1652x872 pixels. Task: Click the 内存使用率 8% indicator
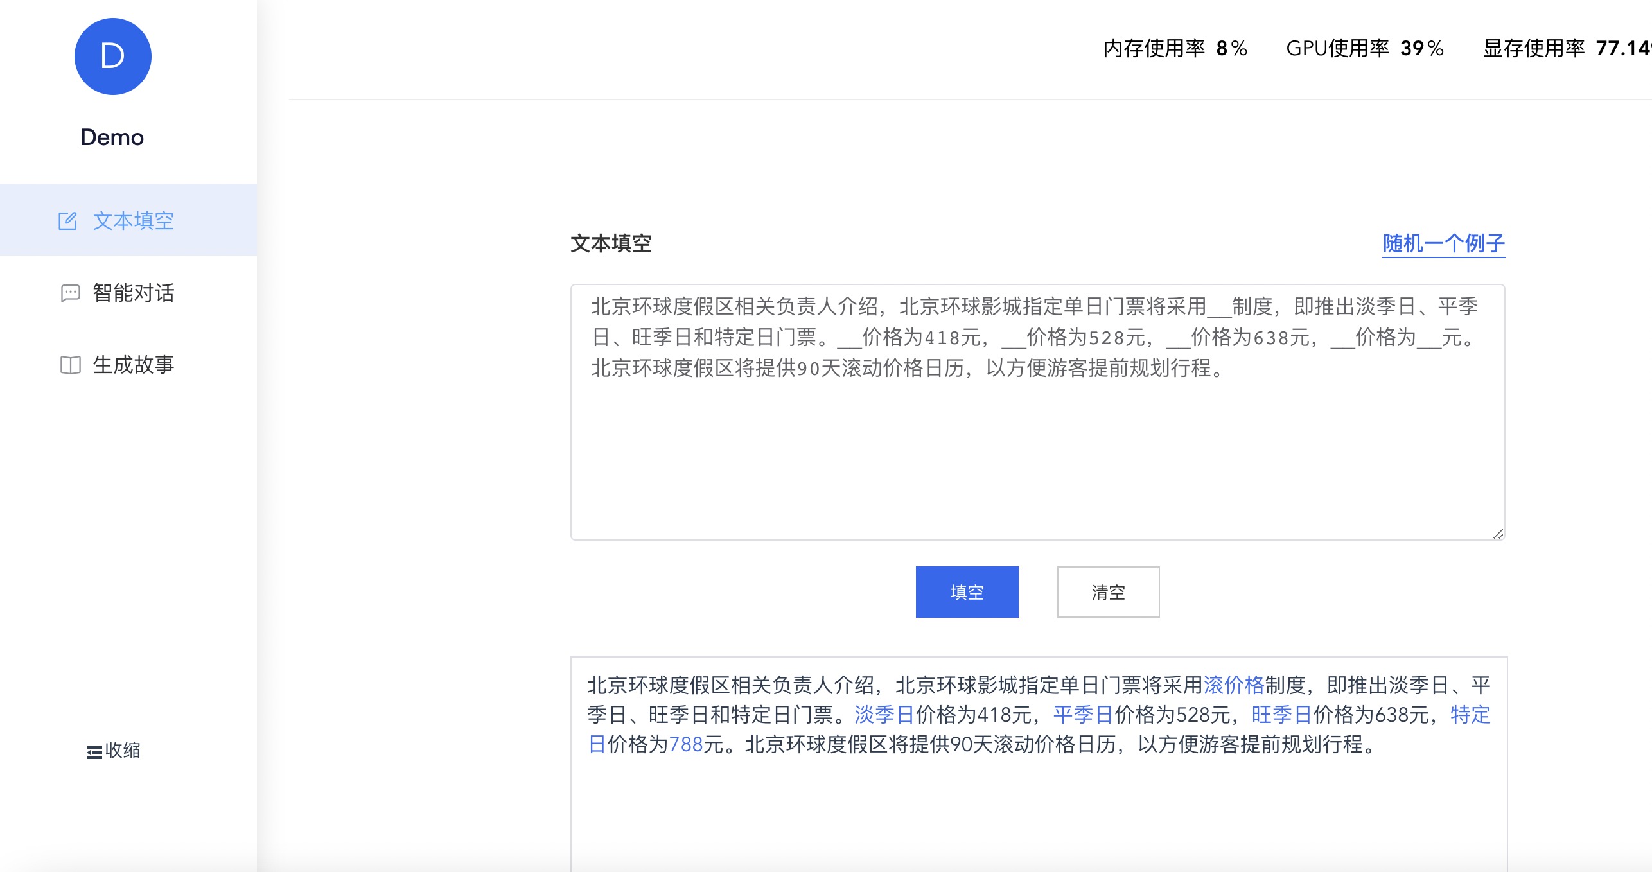[x=1175, y=48]
